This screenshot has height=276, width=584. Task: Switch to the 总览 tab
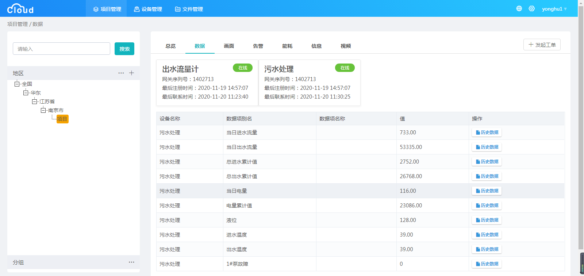coord(170,46)
